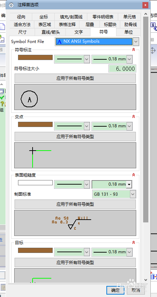Open Symbol Font File dropdown arrow
Image resolution: width=157 pixels, height=297 pixels.
click(136, 42)
